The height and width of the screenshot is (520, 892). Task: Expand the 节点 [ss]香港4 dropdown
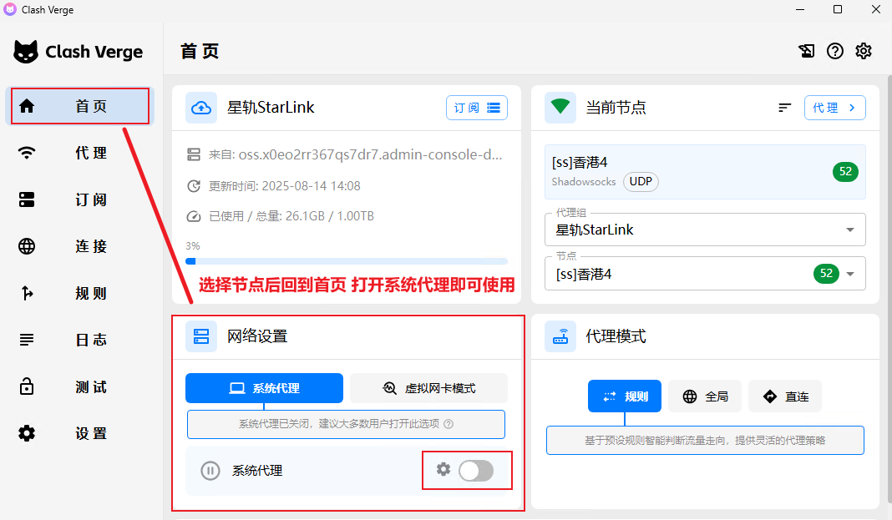tap(706, 274)
